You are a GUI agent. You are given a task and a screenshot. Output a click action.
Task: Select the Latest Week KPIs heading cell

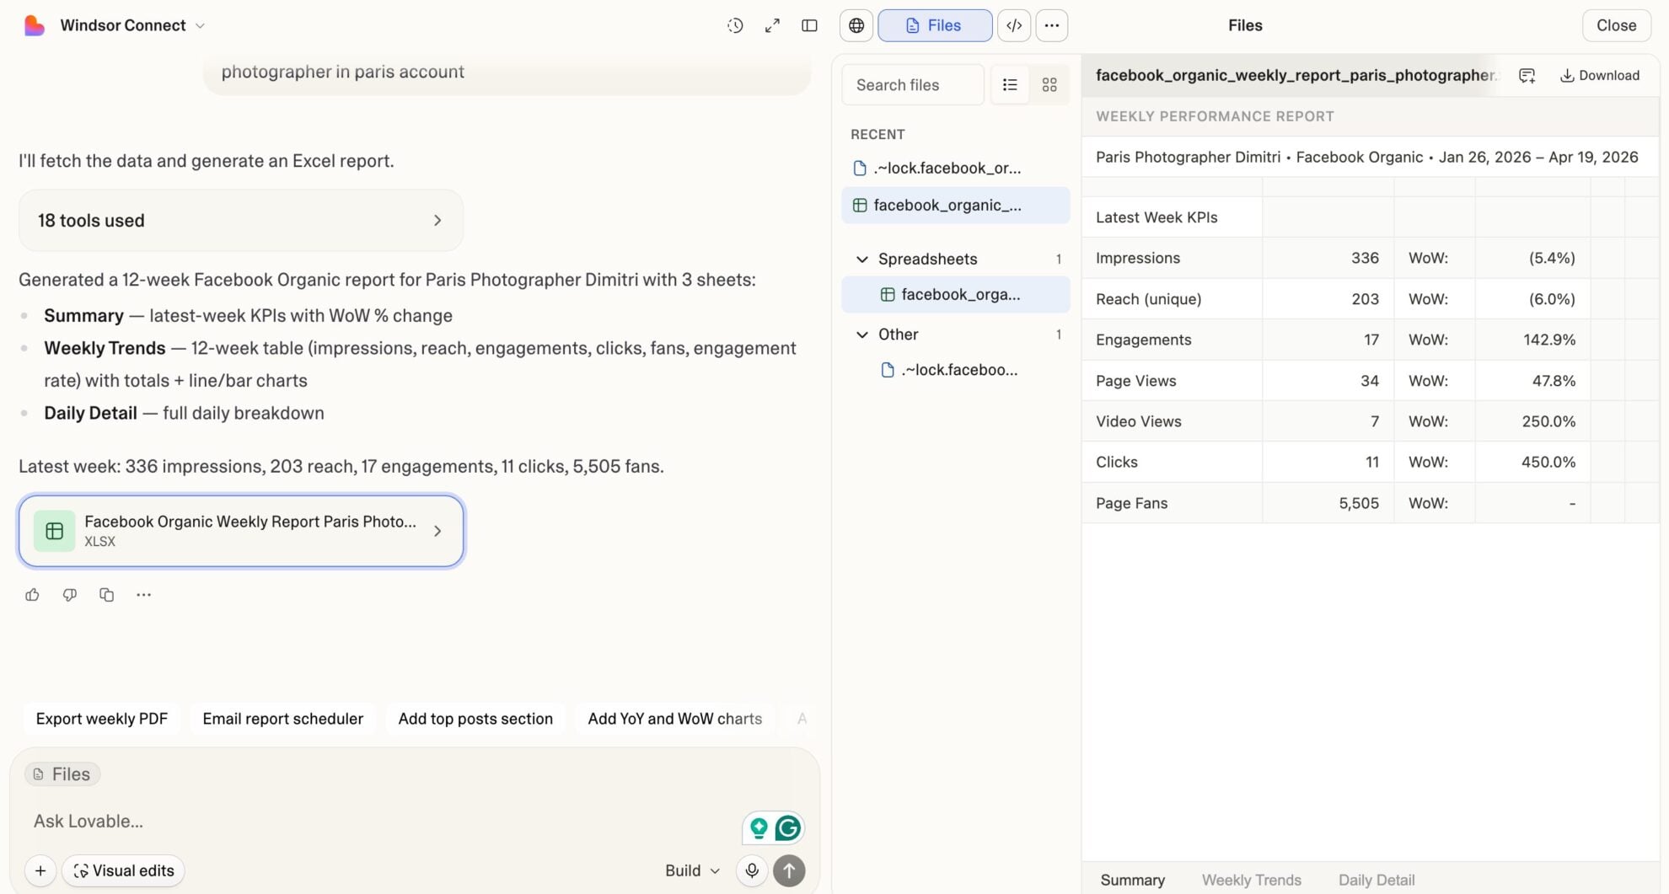[x=1172, y=217]
